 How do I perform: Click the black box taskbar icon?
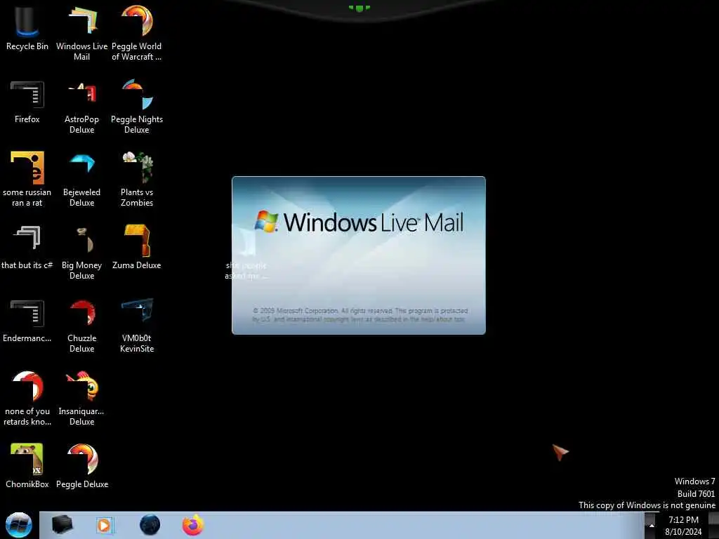click(62, 525)
